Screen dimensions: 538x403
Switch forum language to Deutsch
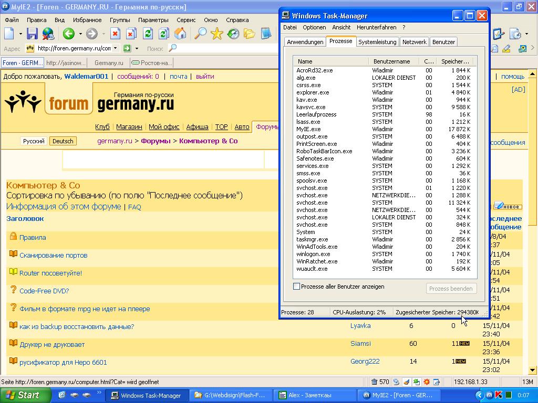pos(63,141)
